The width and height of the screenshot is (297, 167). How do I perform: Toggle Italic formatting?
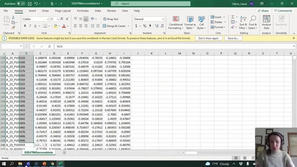click(x=30, y=26)
